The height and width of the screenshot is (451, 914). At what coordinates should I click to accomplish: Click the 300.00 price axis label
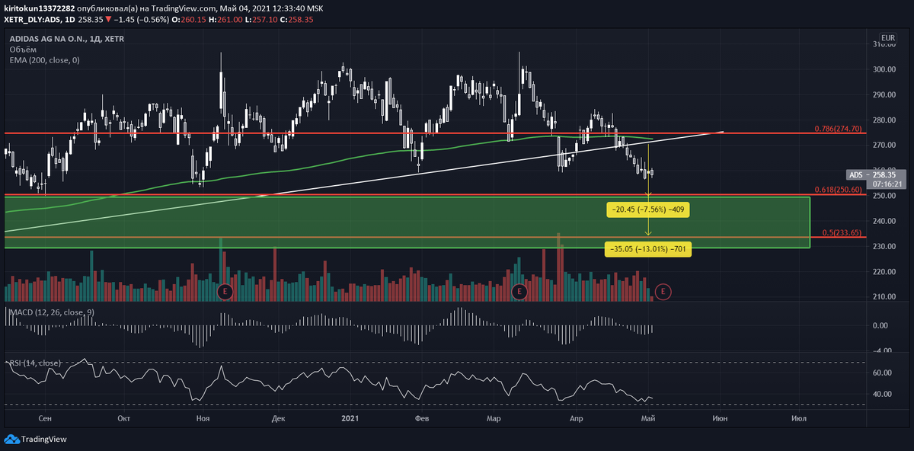point(884,69)
